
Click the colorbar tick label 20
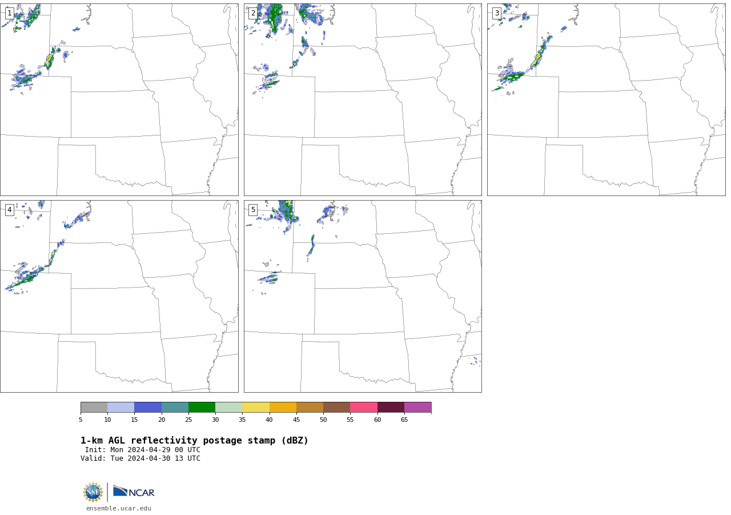coord(162,420)
